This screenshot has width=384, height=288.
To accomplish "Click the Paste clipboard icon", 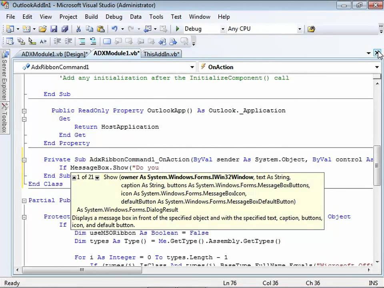I will (101, 29).
